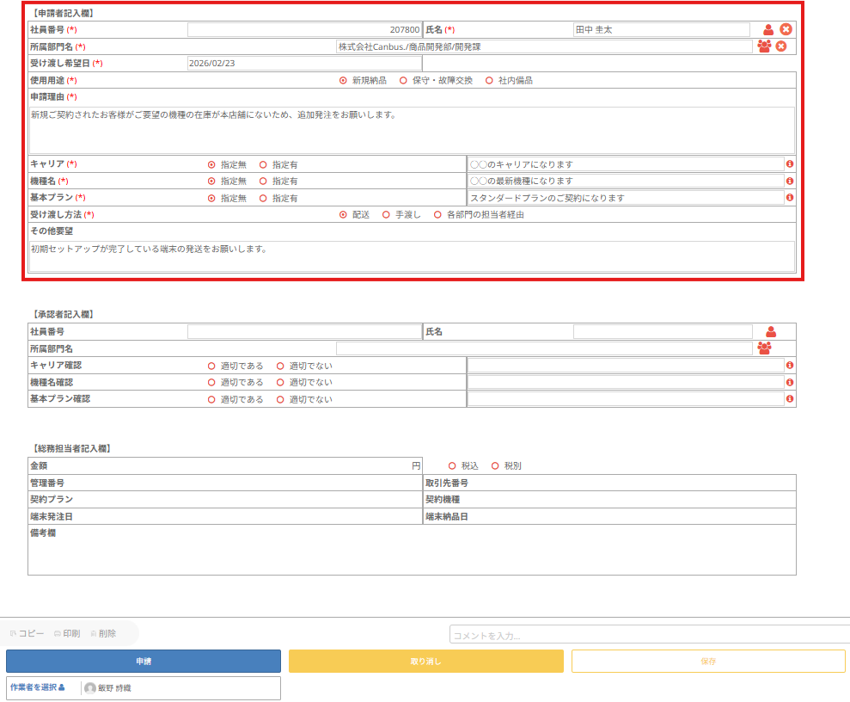The width and height of the screenshot is (850, 702).
Task: Choose 手渡し as the 受け渡し方法
Action: pos(386,215)
